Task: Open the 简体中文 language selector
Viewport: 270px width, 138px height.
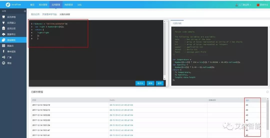Action: (262, 5)
